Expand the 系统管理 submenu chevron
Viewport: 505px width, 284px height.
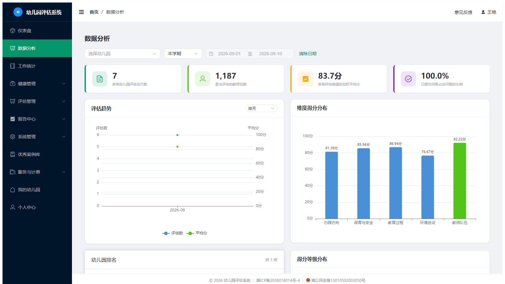64,137
